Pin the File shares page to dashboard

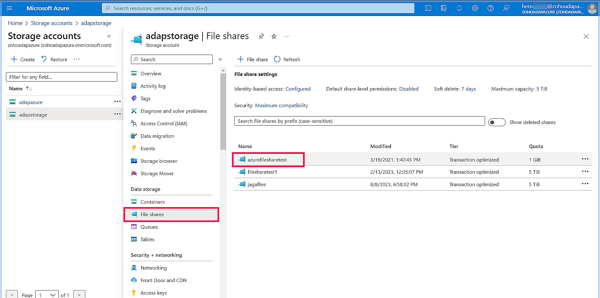coord(261,36)
